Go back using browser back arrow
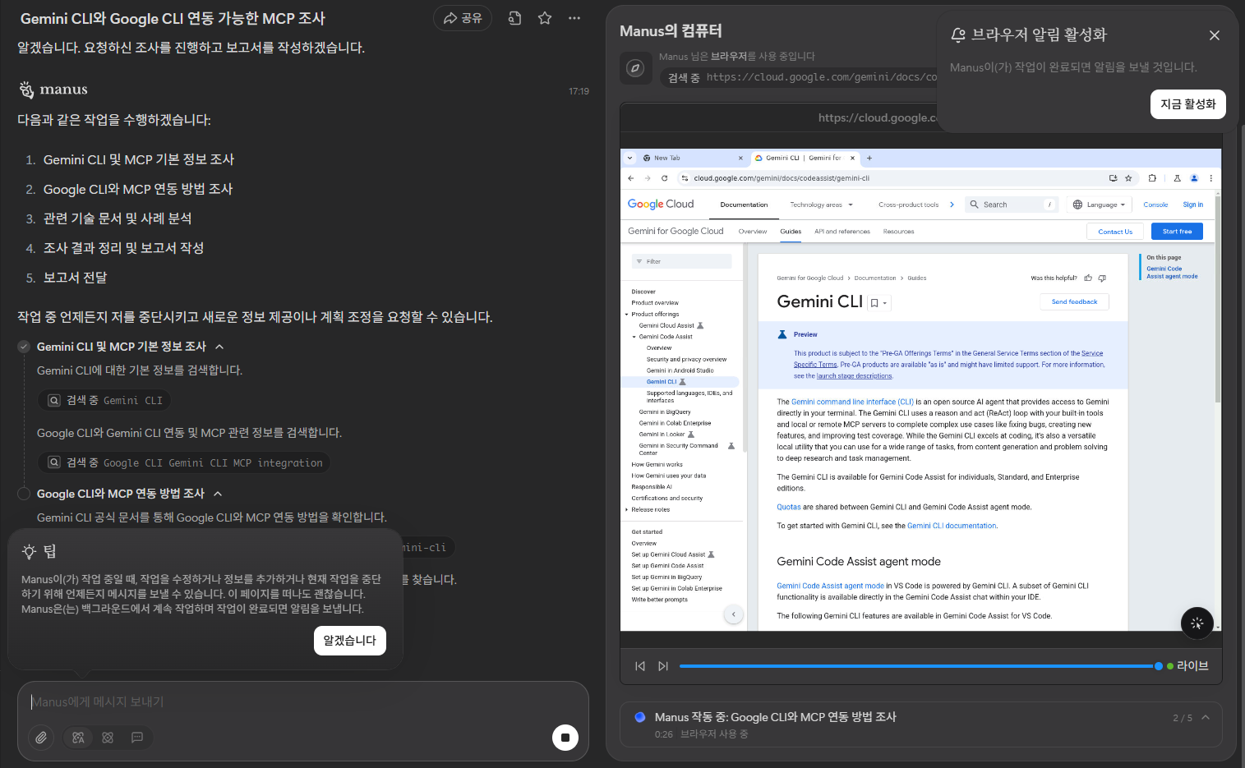 (630, 178)
